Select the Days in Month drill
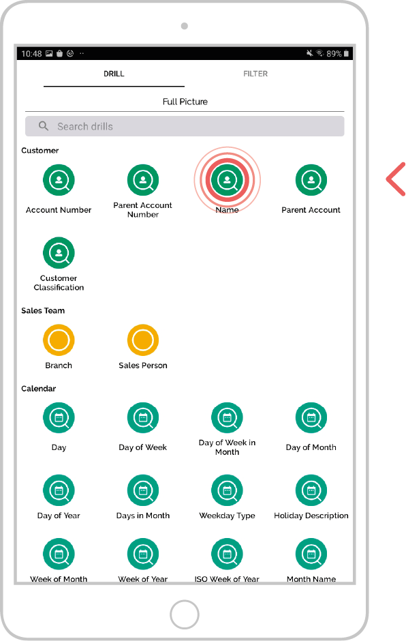 143,490
